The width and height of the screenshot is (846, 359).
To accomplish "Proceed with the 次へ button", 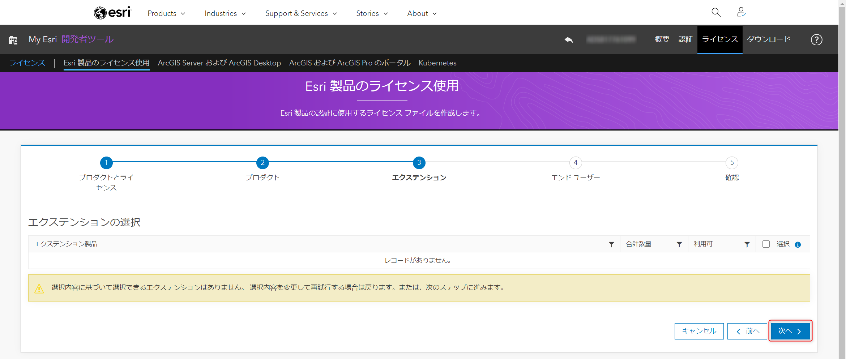I will 790,331.
